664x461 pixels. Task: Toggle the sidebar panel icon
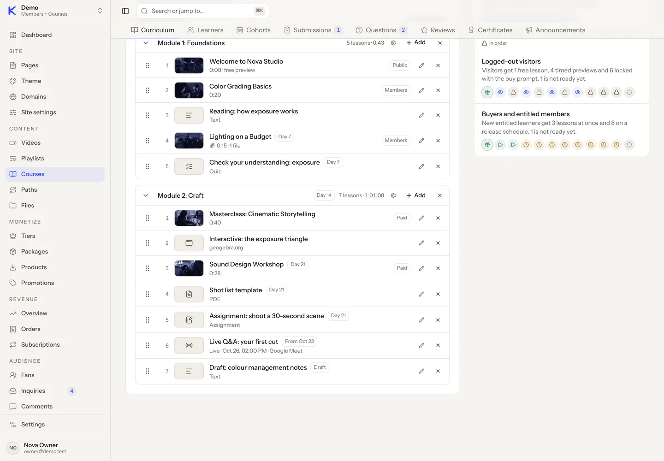click(125, 11)
